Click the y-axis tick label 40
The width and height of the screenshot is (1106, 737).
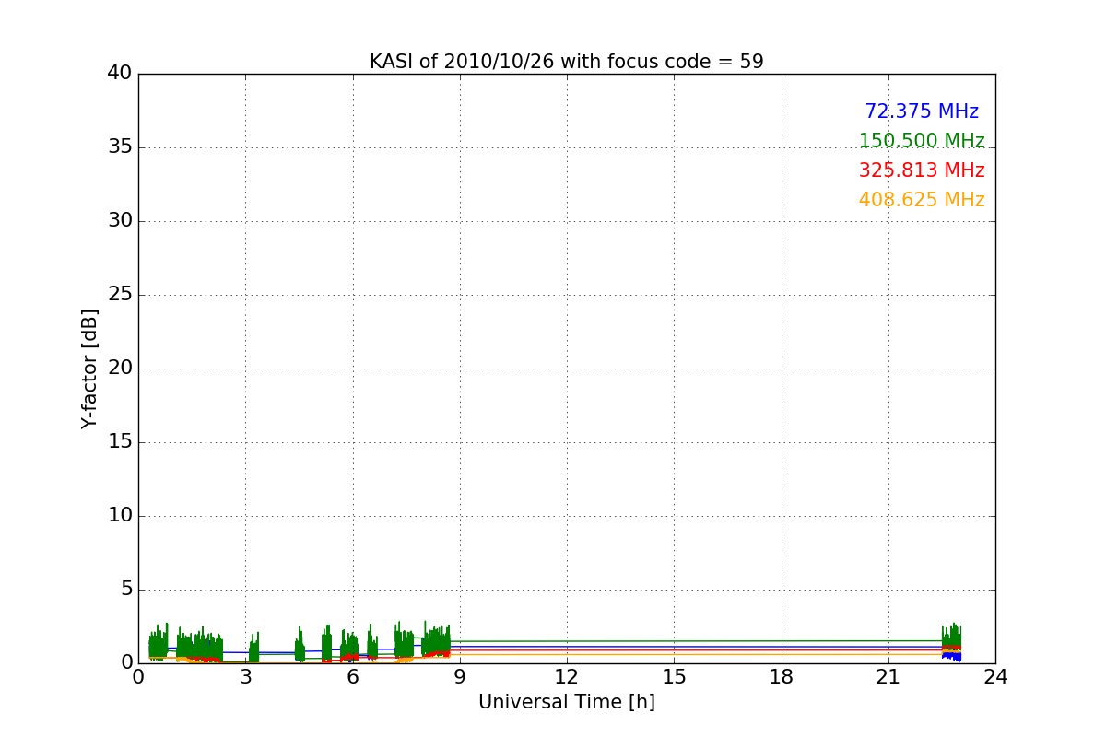pos(120,74)
